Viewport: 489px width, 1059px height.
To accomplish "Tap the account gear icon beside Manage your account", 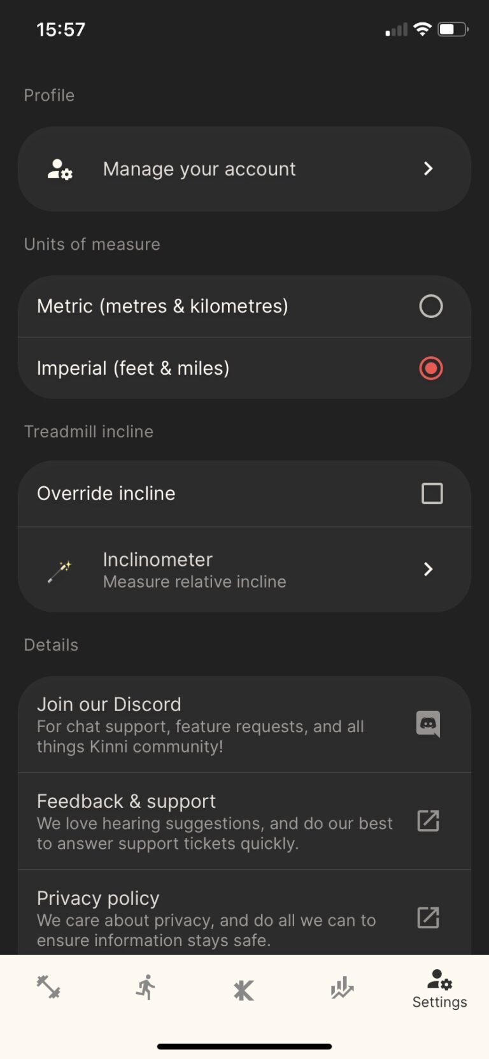I will click(x=60, y=169).
